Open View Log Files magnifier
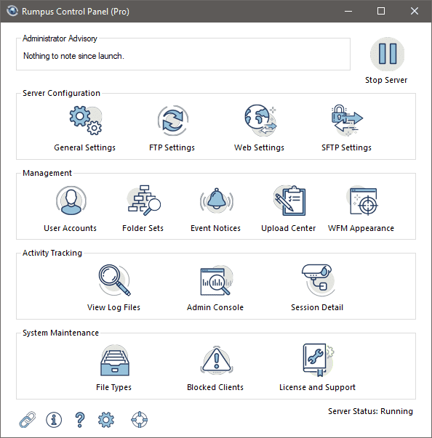This screenshot has height=438, width=432. coord(114,280)
